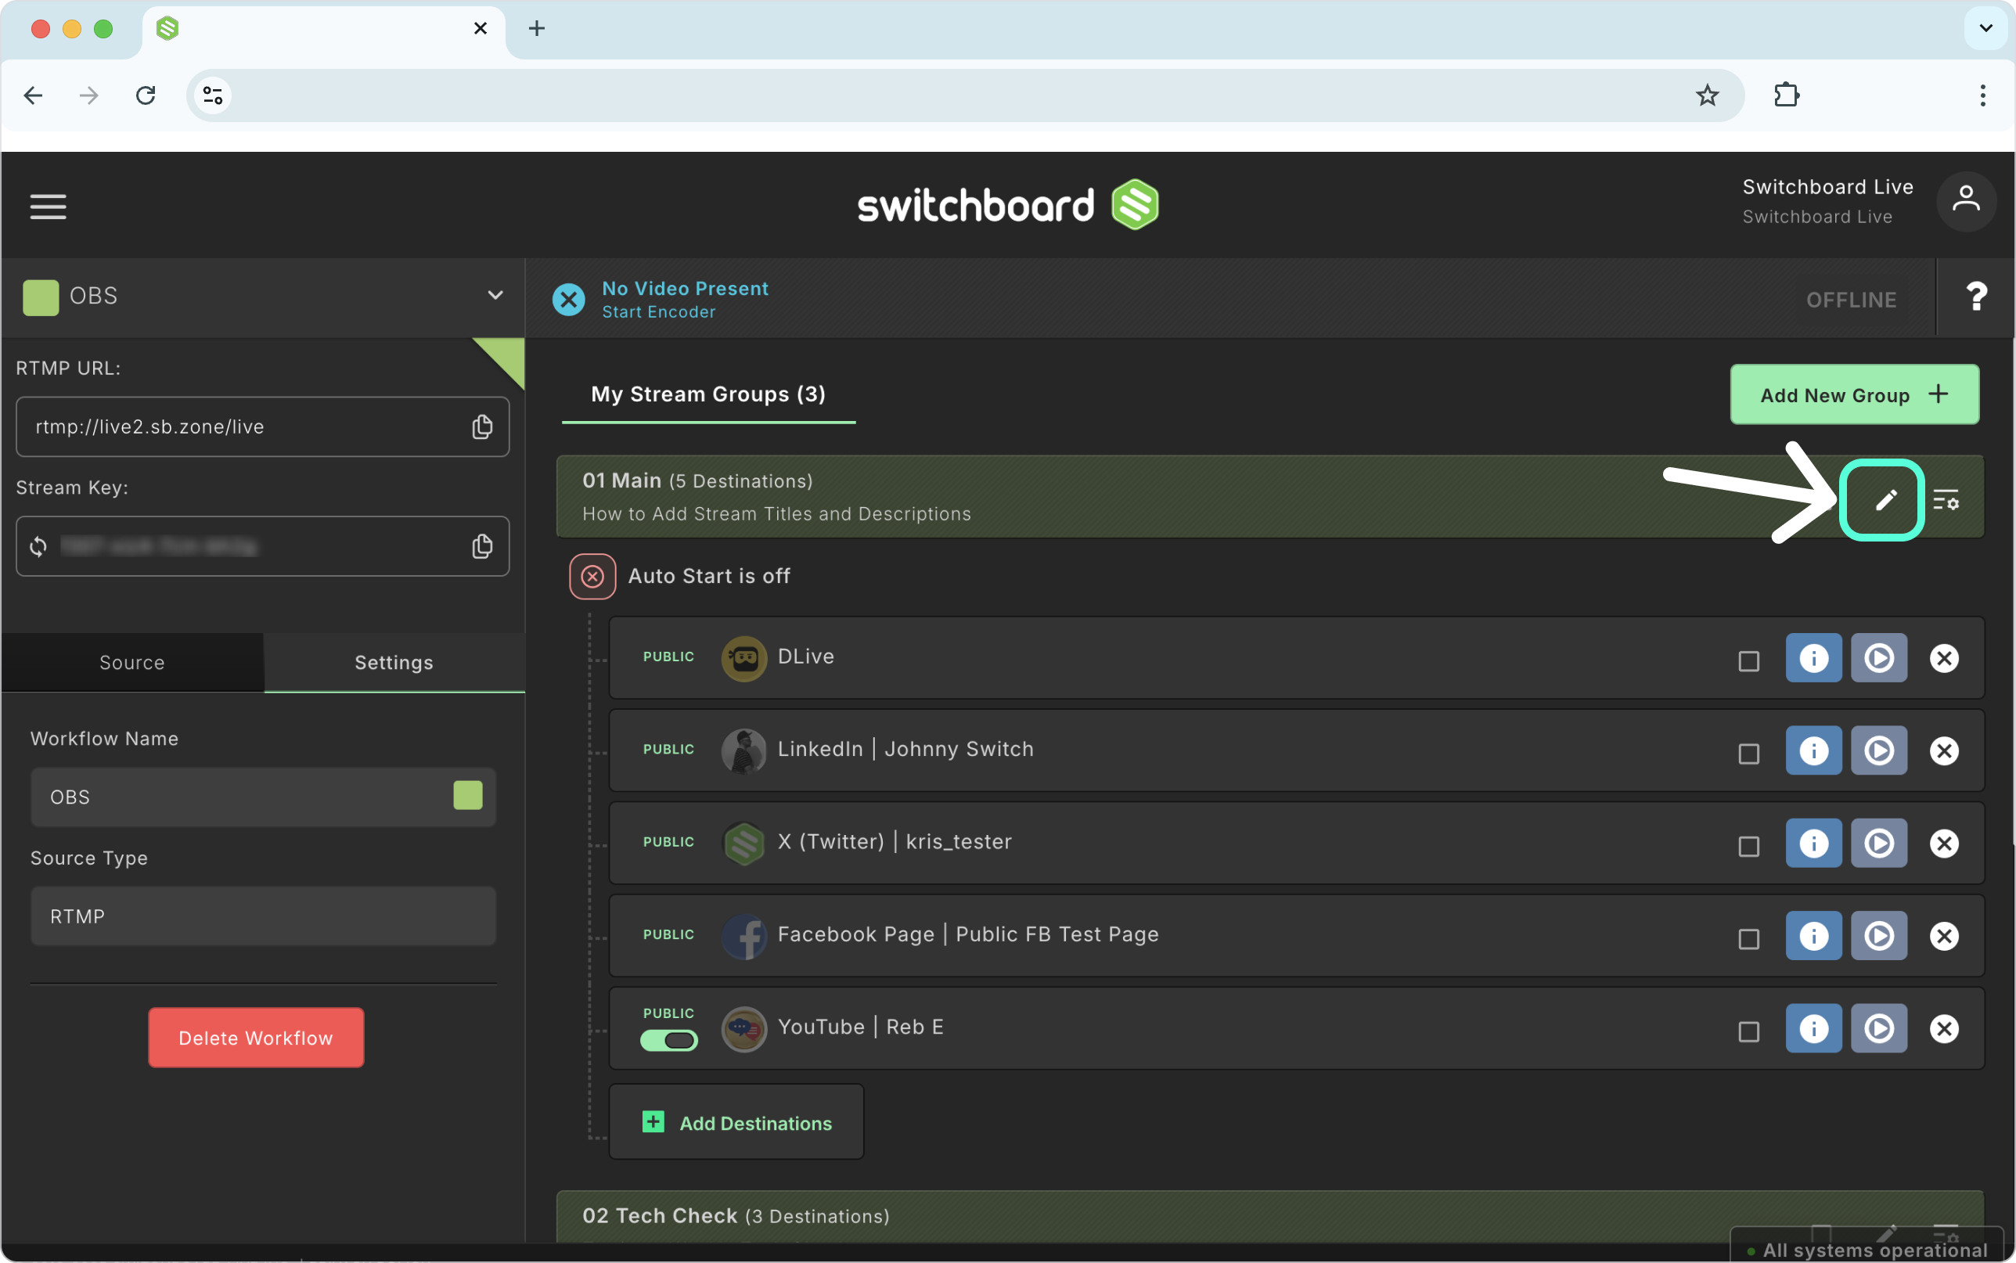Screen dimensions: 2016x1263
Task: Toggle the YouTube public visibility switch
Action: 668,1040
